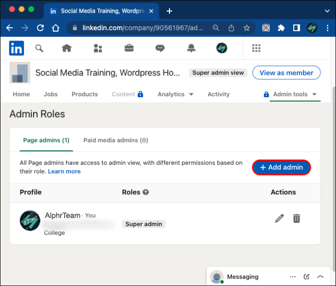The height and width of the screenshot is (286, 336).
Task: Click the Add admin button
Action: tap(281, 167)
